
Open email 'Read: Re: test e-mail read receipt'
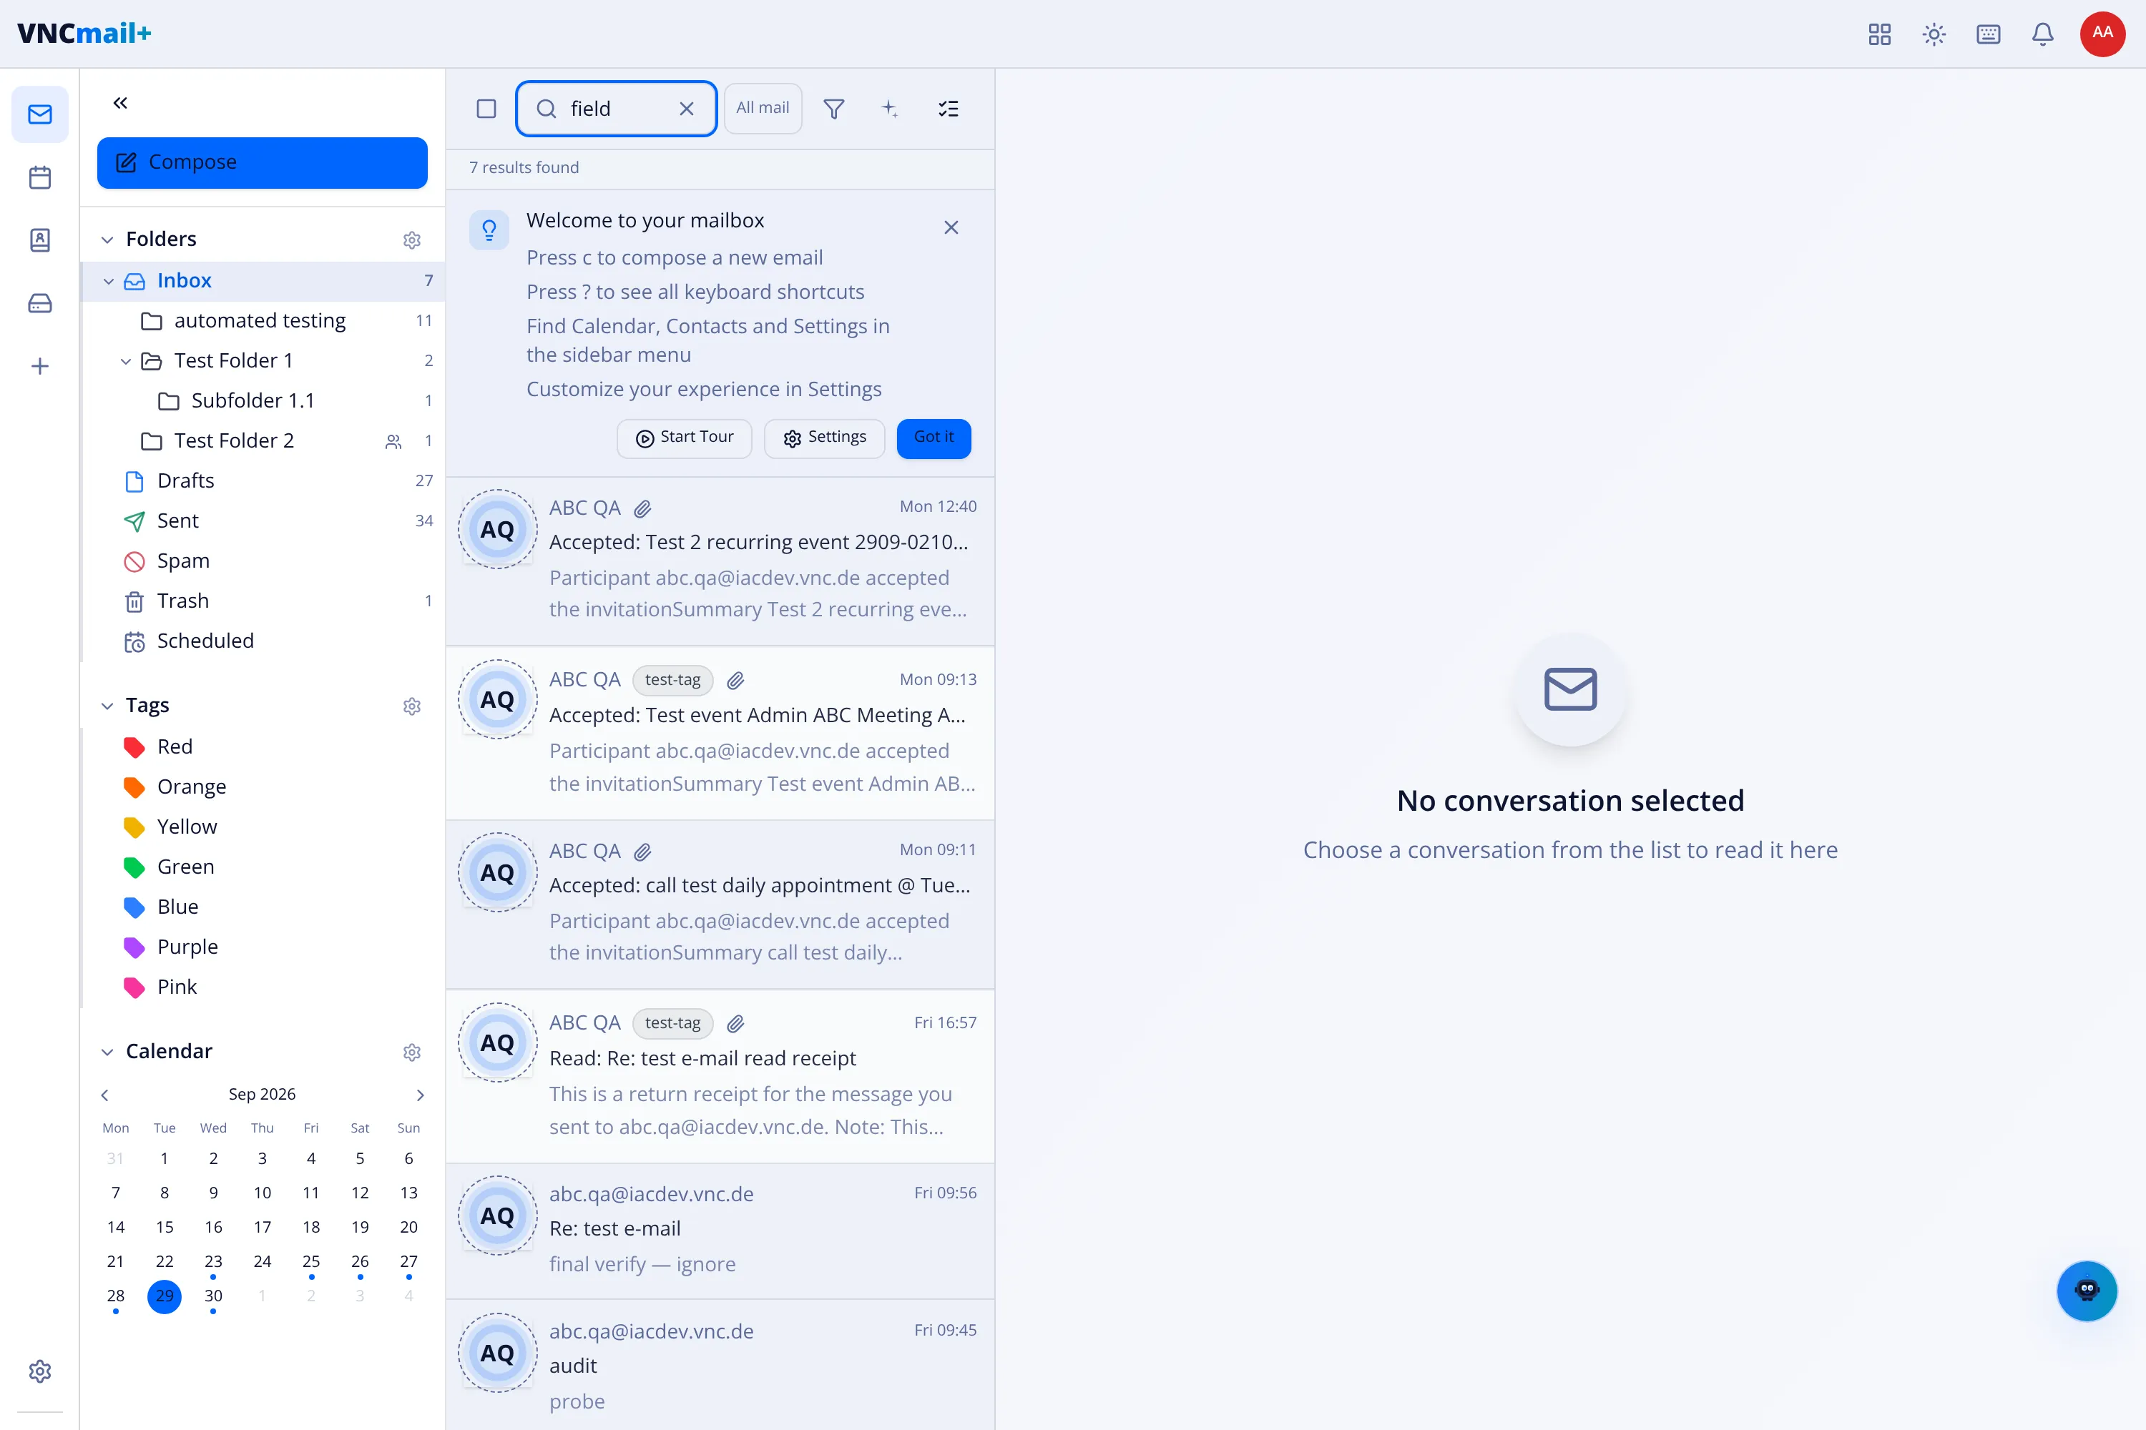click(x=720, y=1076)
